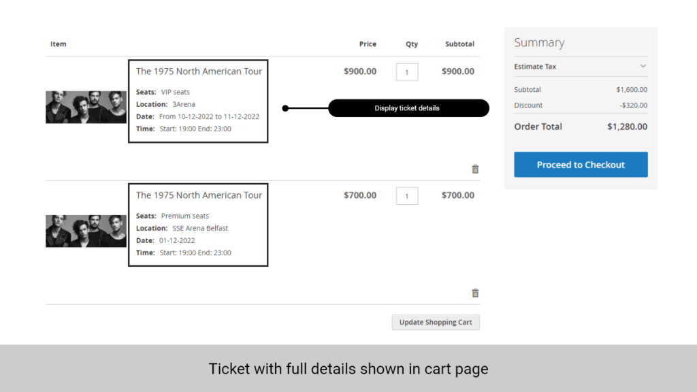
Task: Click the Order Total amount $1,280.00
Action: click(x=627, y=127)
